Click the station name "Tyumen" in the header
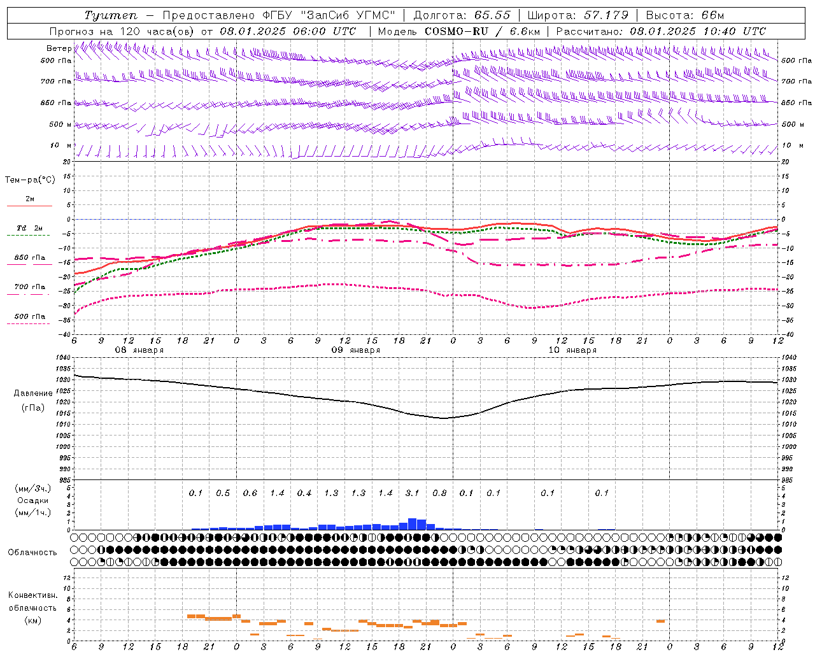This screenshot has height=652, width=815. [110, 15]
